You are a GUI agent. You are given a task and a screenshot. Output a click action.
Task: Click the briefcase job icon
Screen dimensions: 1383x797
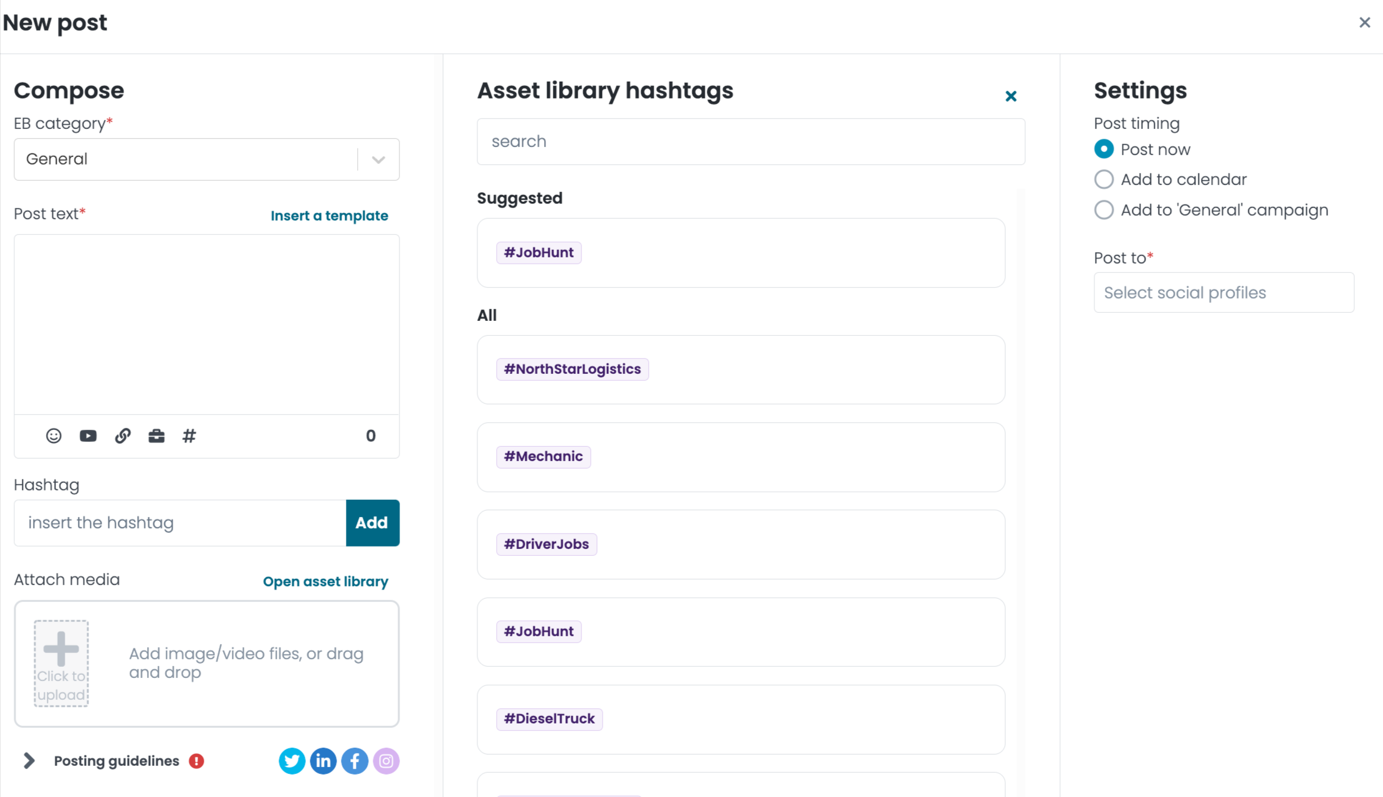(156, 436)
